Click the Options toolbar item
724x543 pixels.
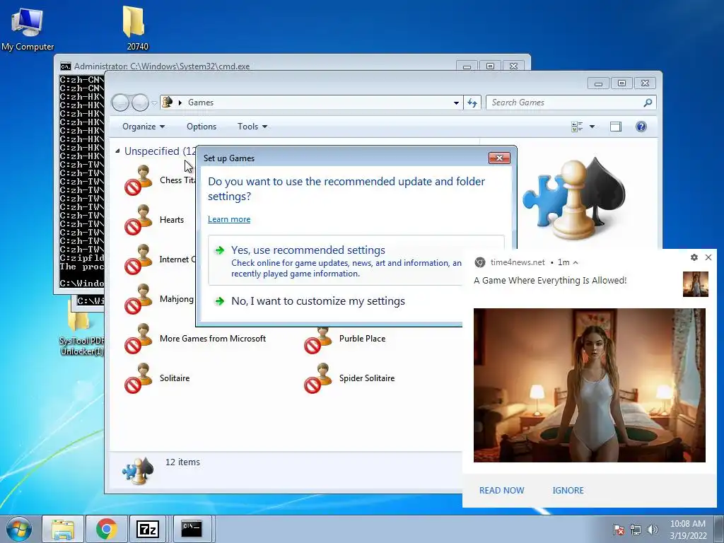(x=202, y=127)
